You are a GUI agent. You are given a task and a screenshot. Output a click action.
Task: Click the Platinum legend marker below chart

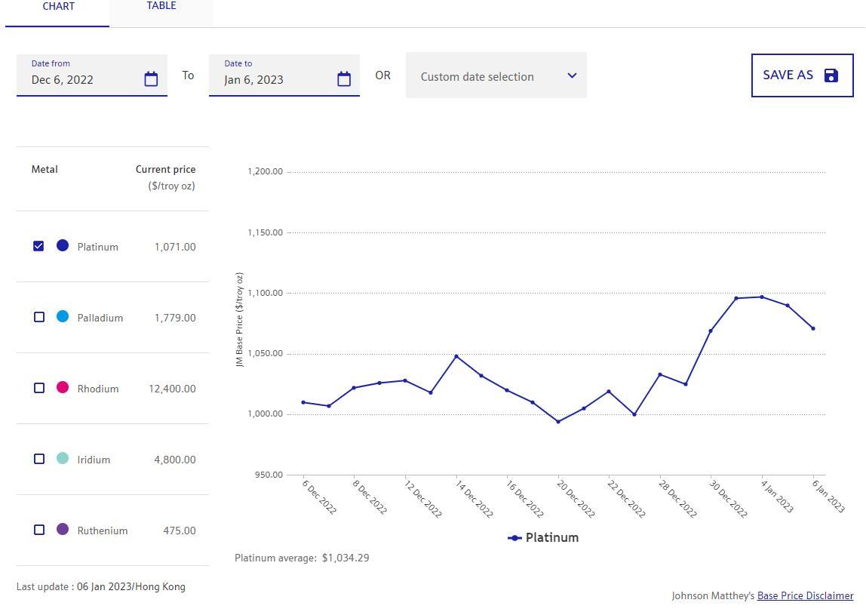(514, 538)
